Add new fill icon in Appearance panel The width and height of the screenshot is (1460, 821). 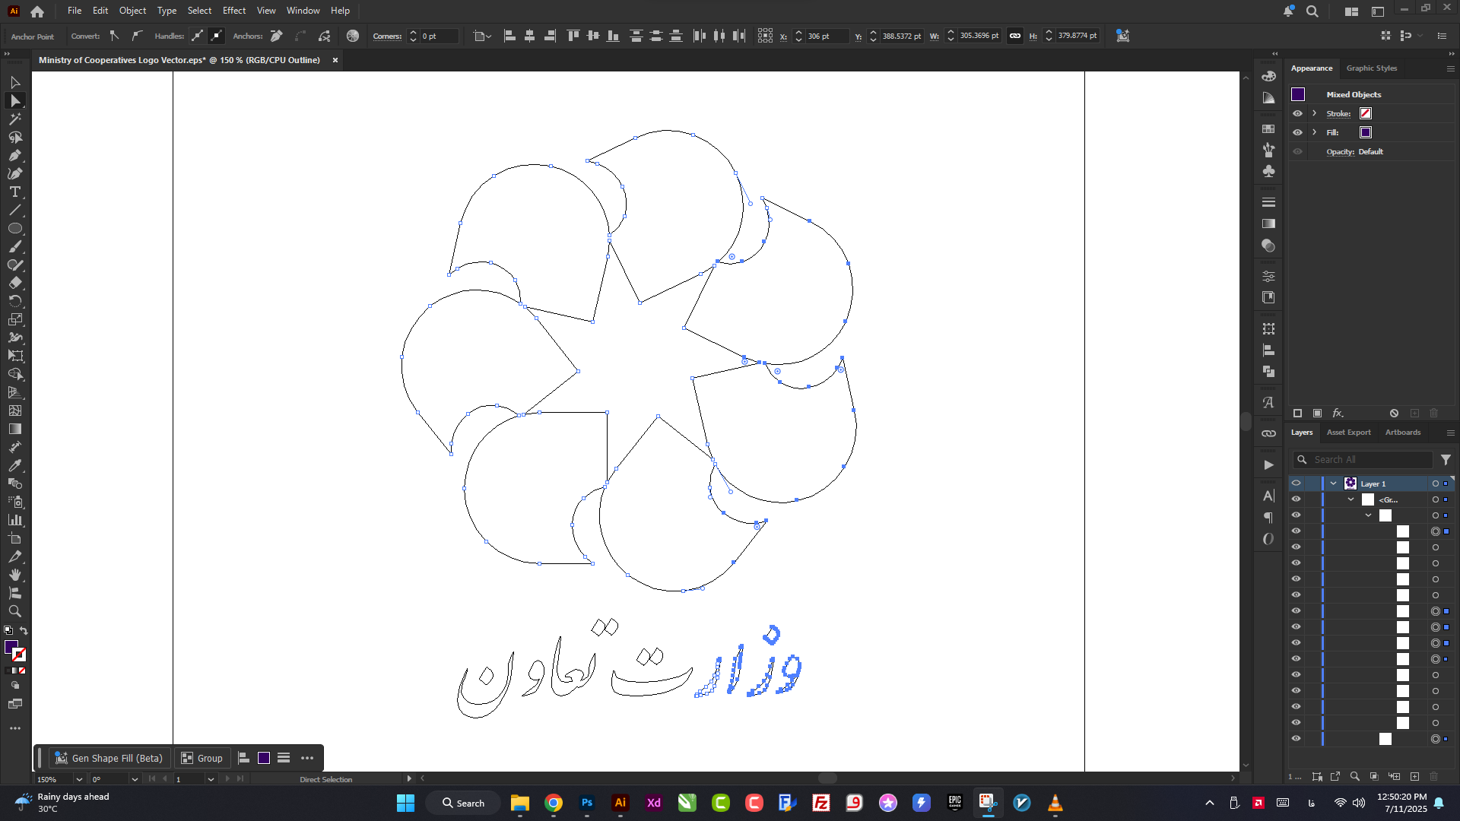(1318, 414)
